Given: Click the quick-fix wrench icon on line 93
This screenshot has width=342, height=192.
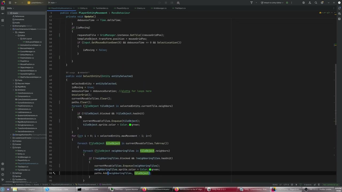Looking at the screenshot, I should click(x=54, y=173).
